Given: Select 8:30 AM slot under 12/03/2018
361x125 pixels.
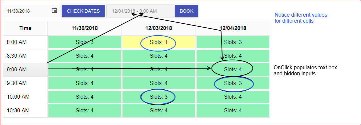Looking at the screenshot, I should coord(158,56).
